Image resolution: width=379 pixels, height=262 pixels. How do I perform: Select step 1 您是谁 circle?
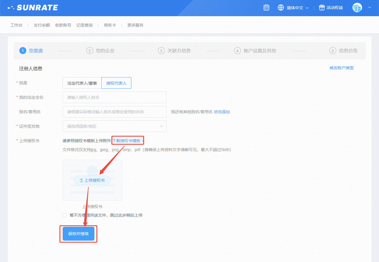pos(23,51)
